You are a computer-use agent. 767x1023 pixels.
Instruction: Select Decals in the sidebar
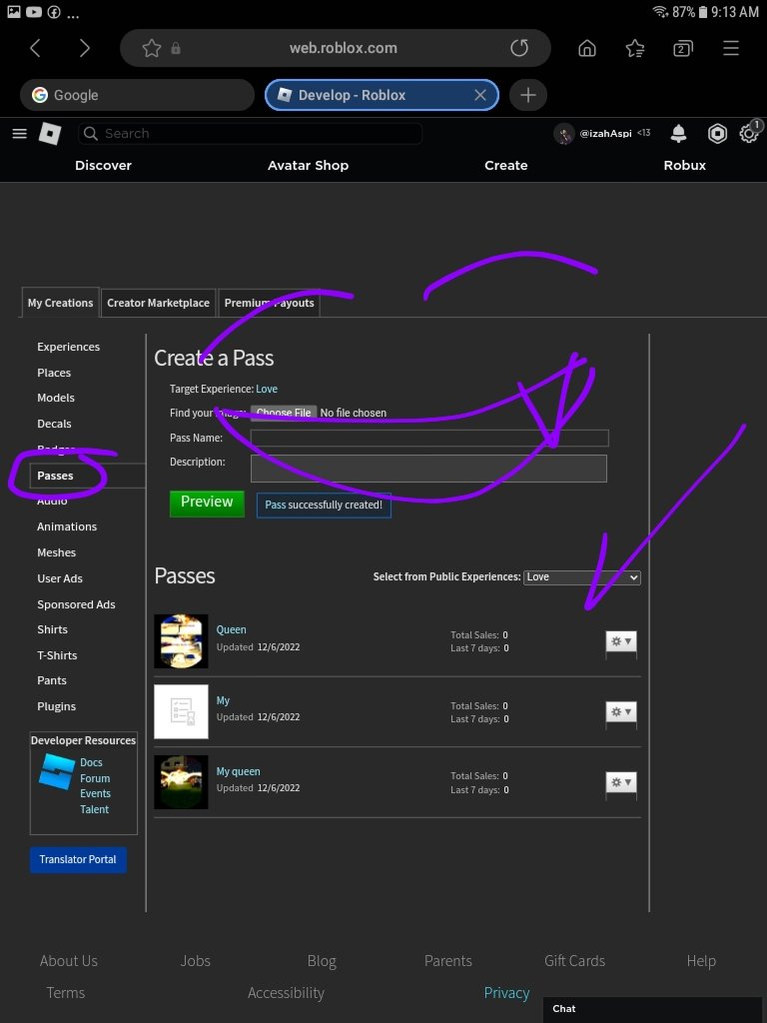coord(54,424)
